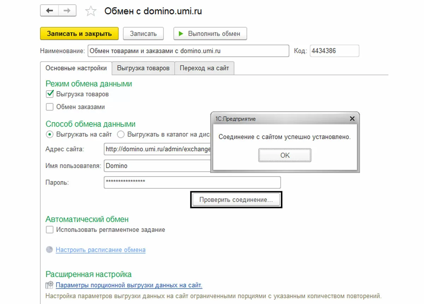
Task: Switch to Переход на сайт tab
Action: 204,68
